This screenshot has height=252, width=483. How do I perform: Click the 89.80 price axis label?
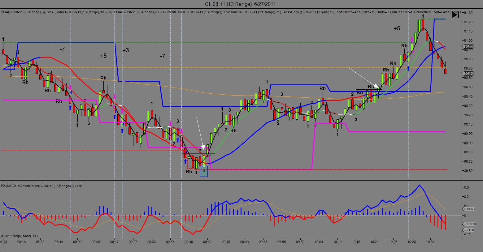(468, 152)
